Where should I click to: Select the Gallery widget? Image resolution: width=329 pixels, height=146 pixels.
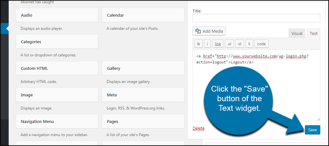(x=143, y=68)
